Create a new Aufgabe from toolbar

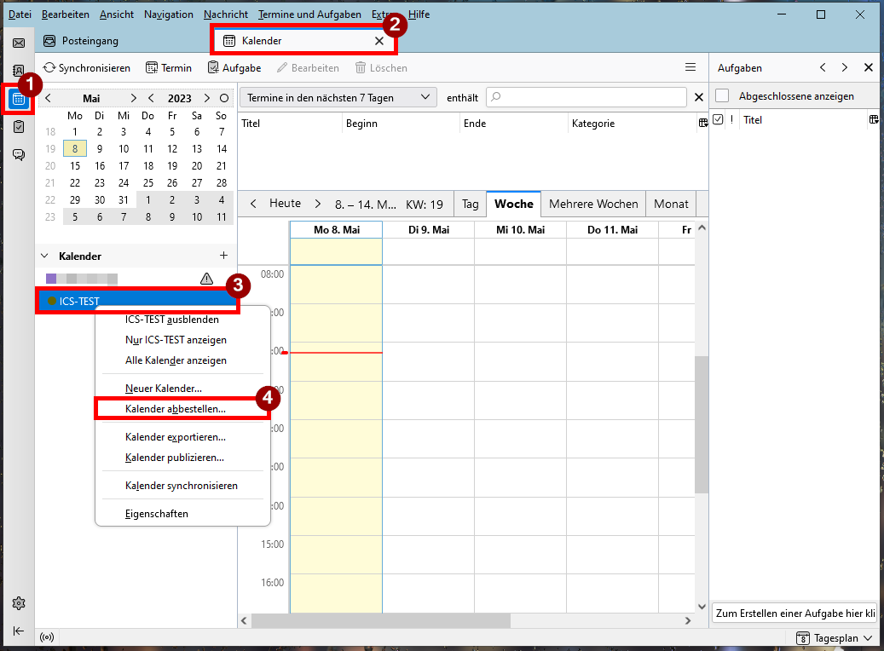point(234,67)
